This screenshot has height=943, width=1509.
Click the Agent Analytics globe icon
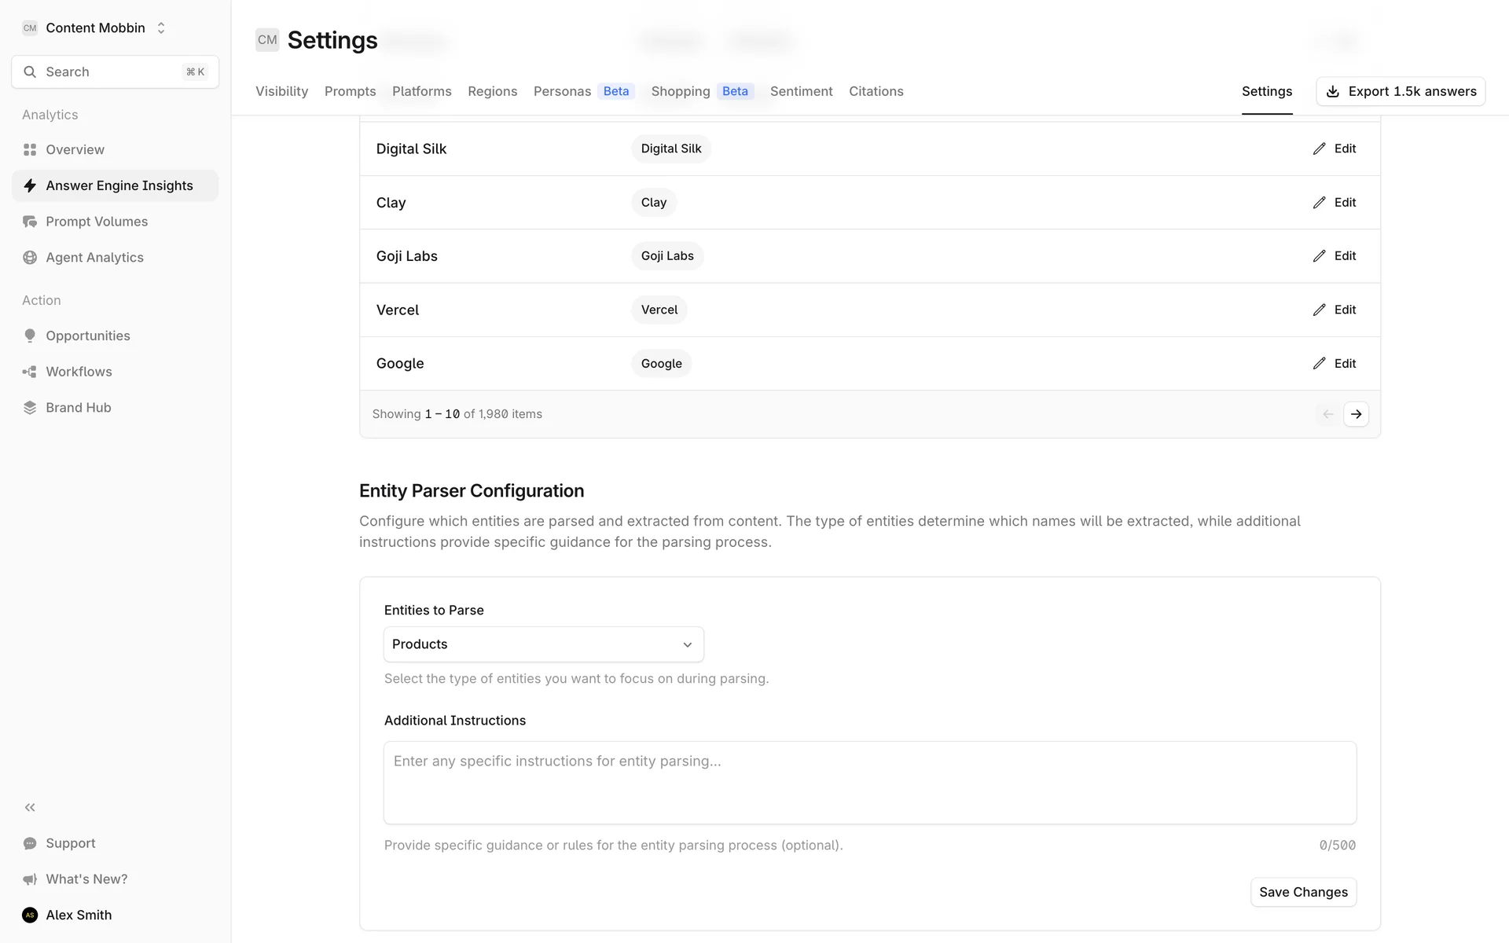(30, 258)
